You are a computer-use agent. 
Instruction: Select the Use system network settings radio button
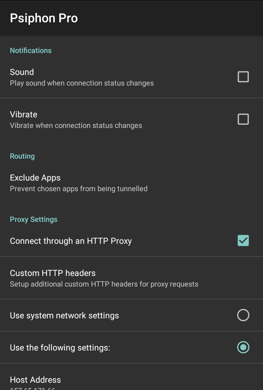pos(243,315)
